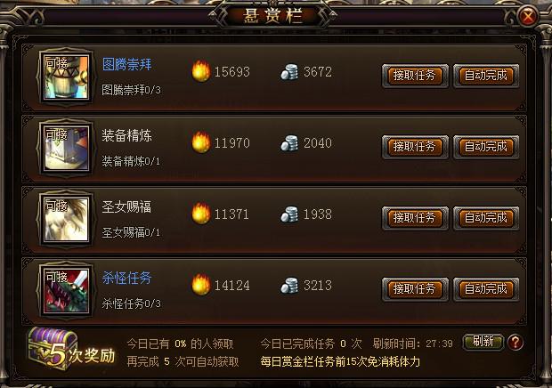Image resolution: width=552 pixels, height=388 pixels.
Task: Accept the 圣女赐福 quest
Action: pyautogui.click(x=415, y=218)
